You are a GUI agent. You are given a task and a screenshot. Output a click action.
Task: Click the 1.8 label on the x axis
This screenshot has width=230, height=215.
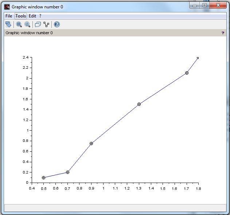click(198, 188)
